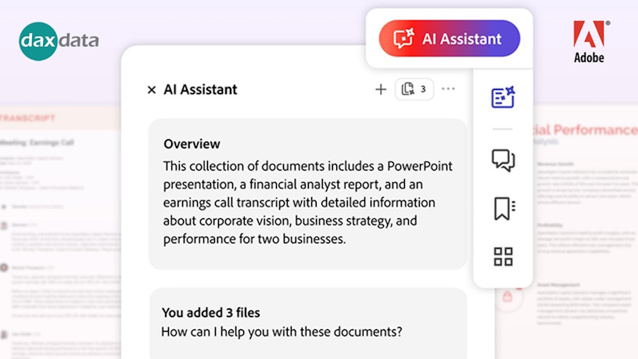Click the Overview summary paragraph text
Screen dimensions: 638x359
[307, 203]
